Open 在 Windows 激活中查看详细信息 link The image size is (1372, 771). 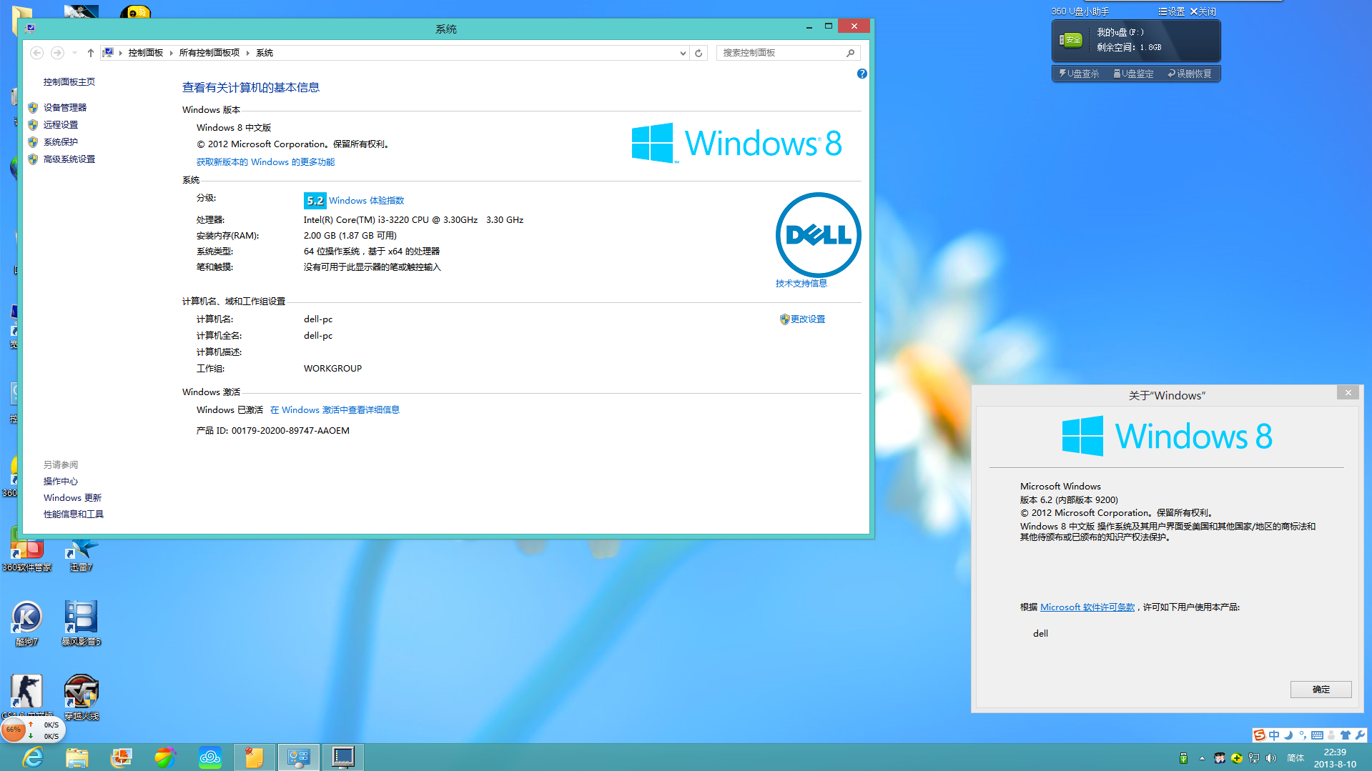pyautogui.click(x=335, y=409)
